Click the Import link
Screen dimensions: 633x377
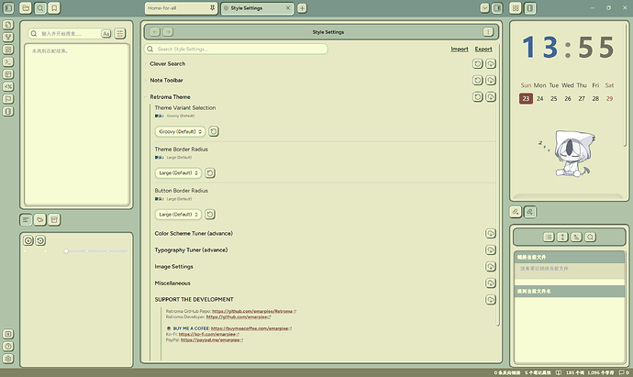pyautogui.click(x=460, y=49)
